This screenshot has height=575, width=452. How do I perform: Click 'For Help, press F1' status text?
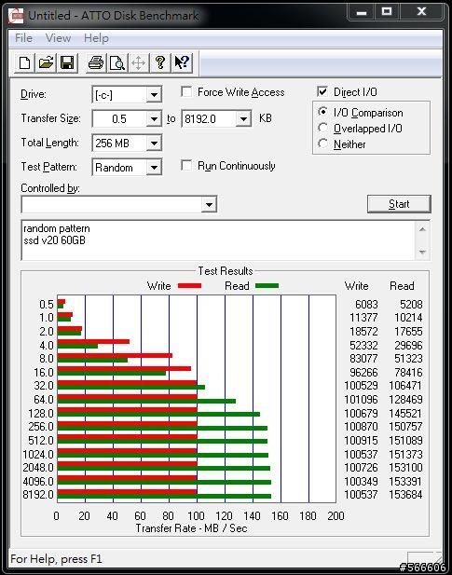point(56,559)
